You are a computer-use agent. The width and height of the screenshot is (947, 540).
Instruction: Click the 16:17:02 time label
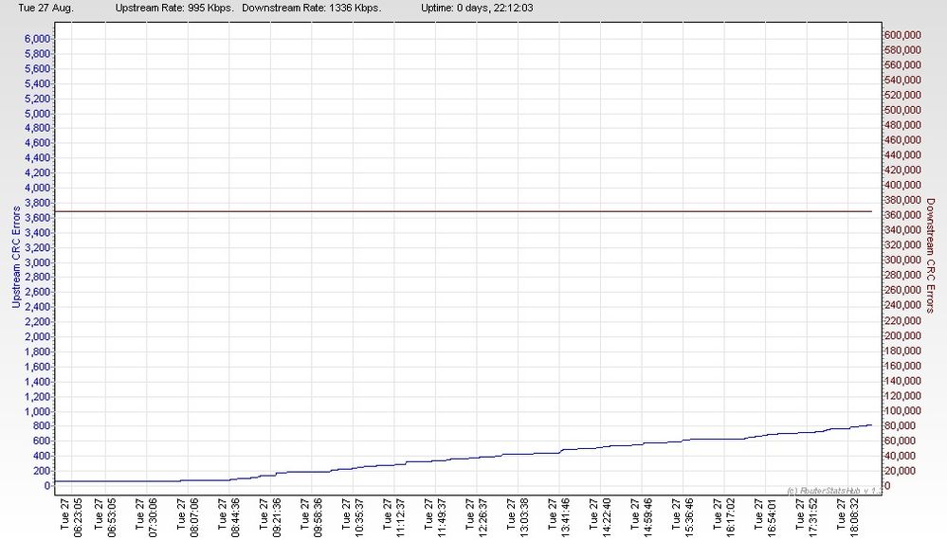point(730,517)
